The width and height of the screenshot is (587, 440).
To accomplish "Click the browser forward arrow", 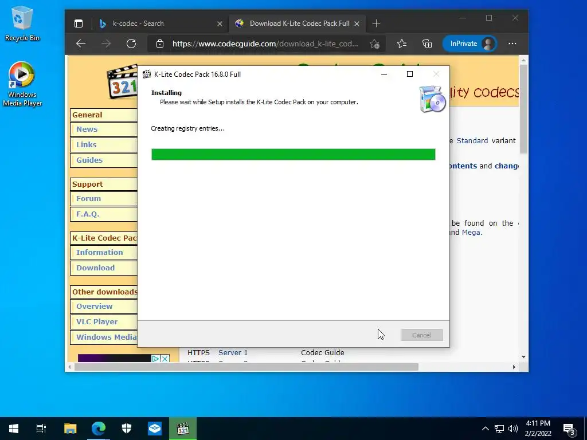I will [x=106, y=44].
